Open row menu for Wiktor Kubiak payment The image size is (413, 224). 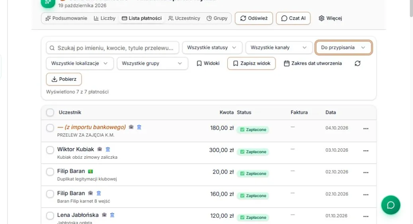[366, 150]
